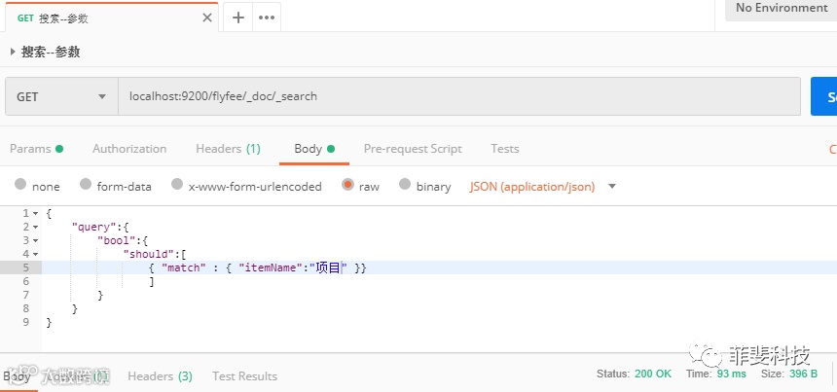Fold the "should" array at line 4

click(x=36, y=254)
